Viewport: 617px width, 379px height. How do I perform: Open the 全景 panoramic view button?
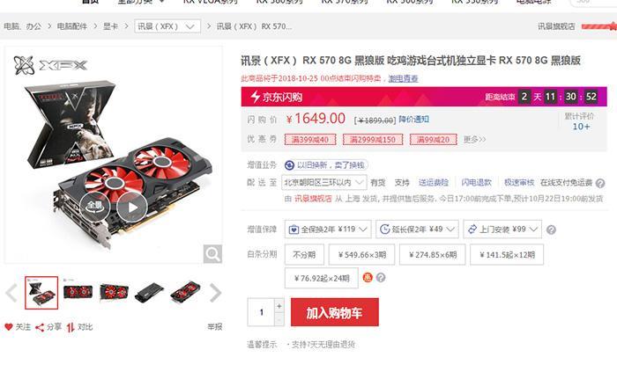pos(95,206)
